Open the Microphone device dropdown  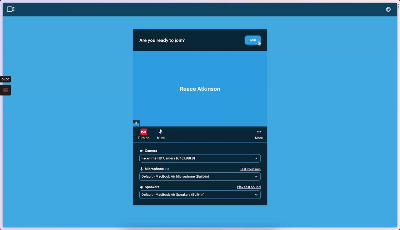click(x=200, y=176)
